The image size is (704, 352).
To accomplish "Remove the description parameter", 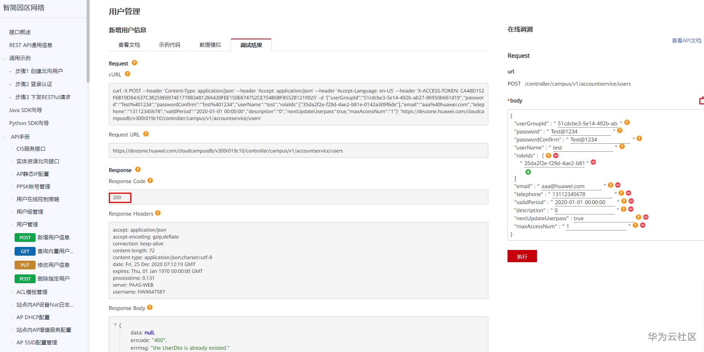I will [x=631, y=209].
